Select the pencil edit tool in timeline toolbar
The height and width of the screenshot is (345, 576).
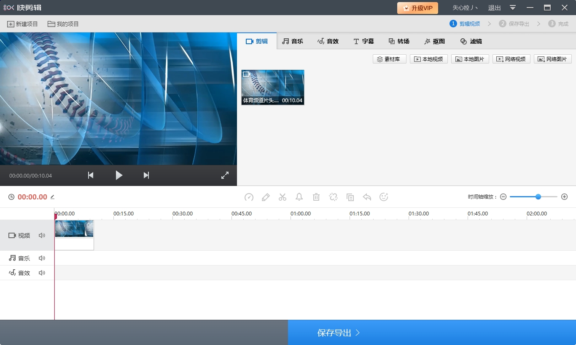pos(266,197)
